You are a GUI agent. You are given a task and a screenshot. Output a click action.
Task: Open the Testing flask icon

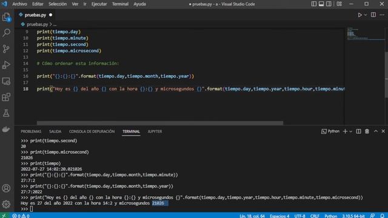point(6,113)
